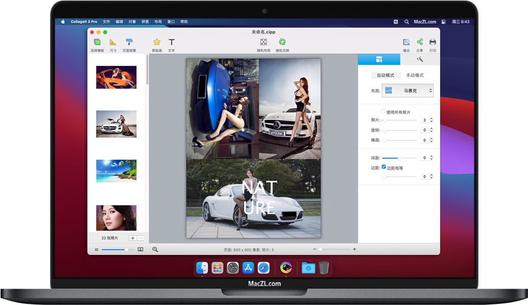Select the blue car photo in collage

(223, 109)
